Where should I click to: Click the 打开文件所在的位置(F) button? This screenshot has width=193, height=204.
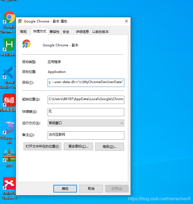coord(42,146)
